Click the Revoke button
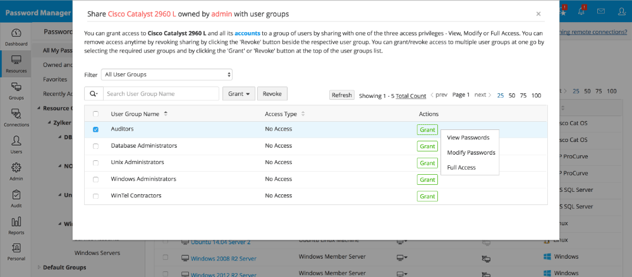 [272, 94]
